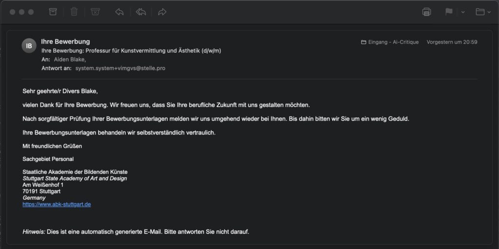
Task: Delete the message with trash icon
Action: pos(74,12)
